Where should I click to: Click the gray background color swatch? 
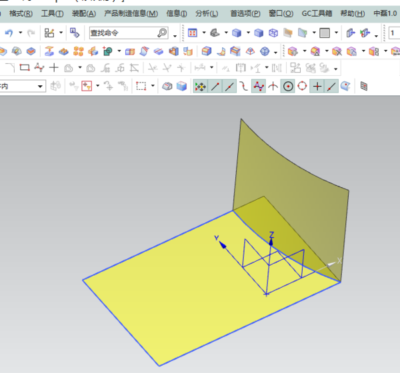[x=325, y=33]
